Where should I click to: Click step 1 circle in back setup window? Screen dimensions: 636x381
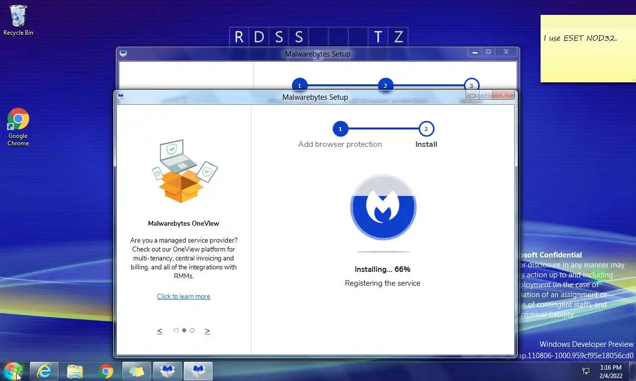point(299,85)
